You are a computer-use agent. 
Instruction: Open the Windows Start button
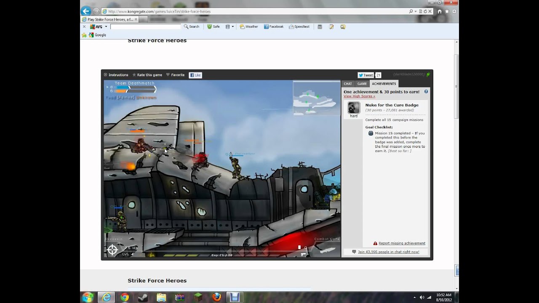pyautogui.click(x=88, y=297)
